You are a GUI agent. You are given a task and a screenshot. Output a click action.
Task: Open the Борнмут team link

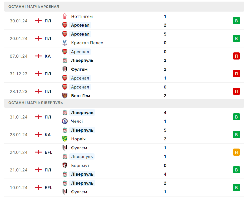pos(80,165)
